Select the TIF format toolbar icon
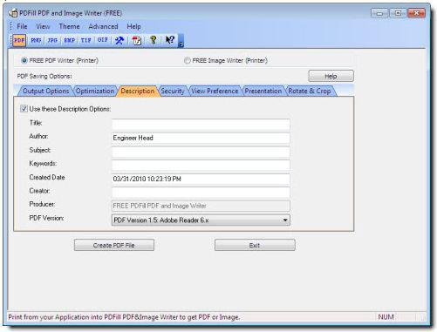The width and height of the screenshot is (437, 332). pos(86,40)
